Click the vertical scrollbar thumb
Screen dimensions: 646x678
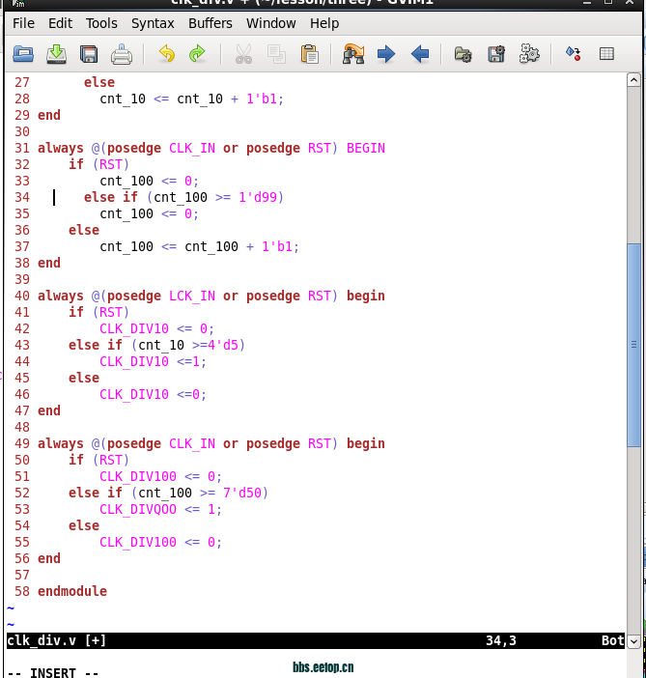[x=633, y=346]
